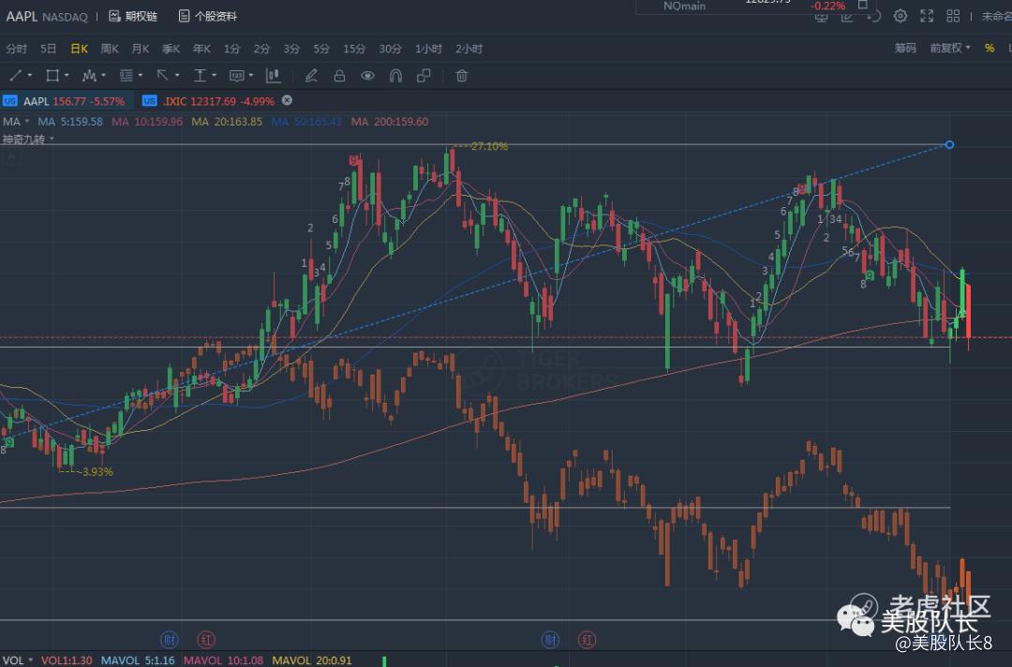
Task: Select the .IXIC 12317.69 comparison tab
Action: coord(208,101)
